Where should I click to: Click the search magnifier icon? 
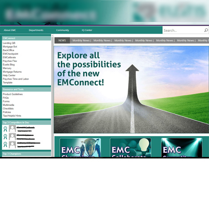(206, 30)
